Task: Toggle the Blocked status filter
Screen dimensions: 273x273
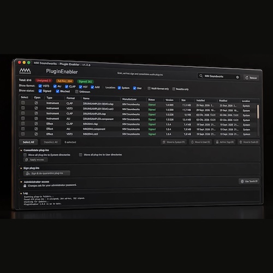Action: tap(58, 91)
